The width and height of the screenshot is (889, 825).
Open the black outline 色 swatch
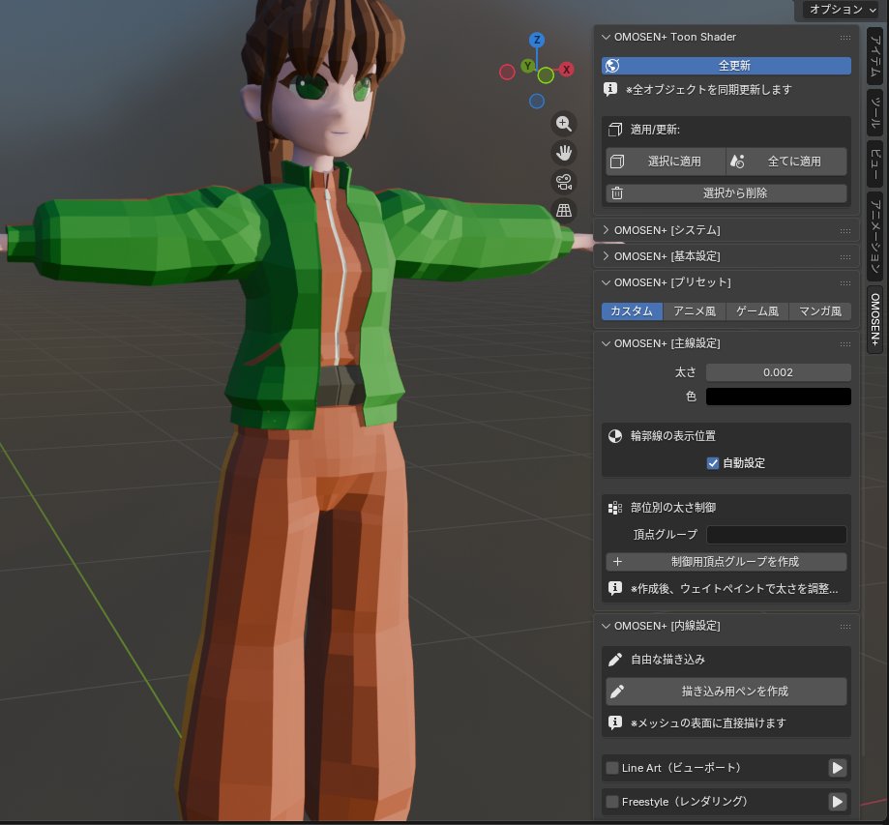point(778,397)
